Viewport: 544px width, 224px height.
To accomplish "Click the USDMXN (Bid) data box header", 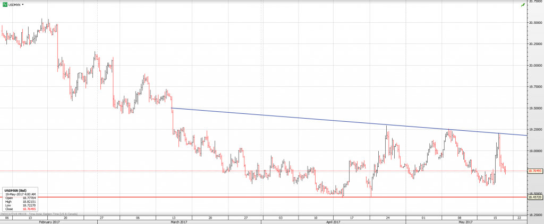I will tap(14, 190).
